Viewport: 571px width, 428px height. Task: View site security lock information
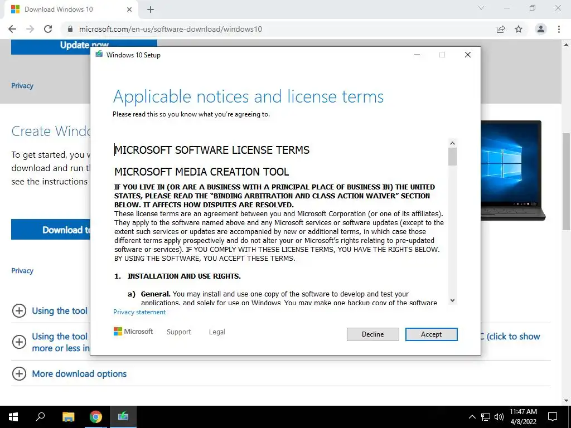(x=70, y=29)
